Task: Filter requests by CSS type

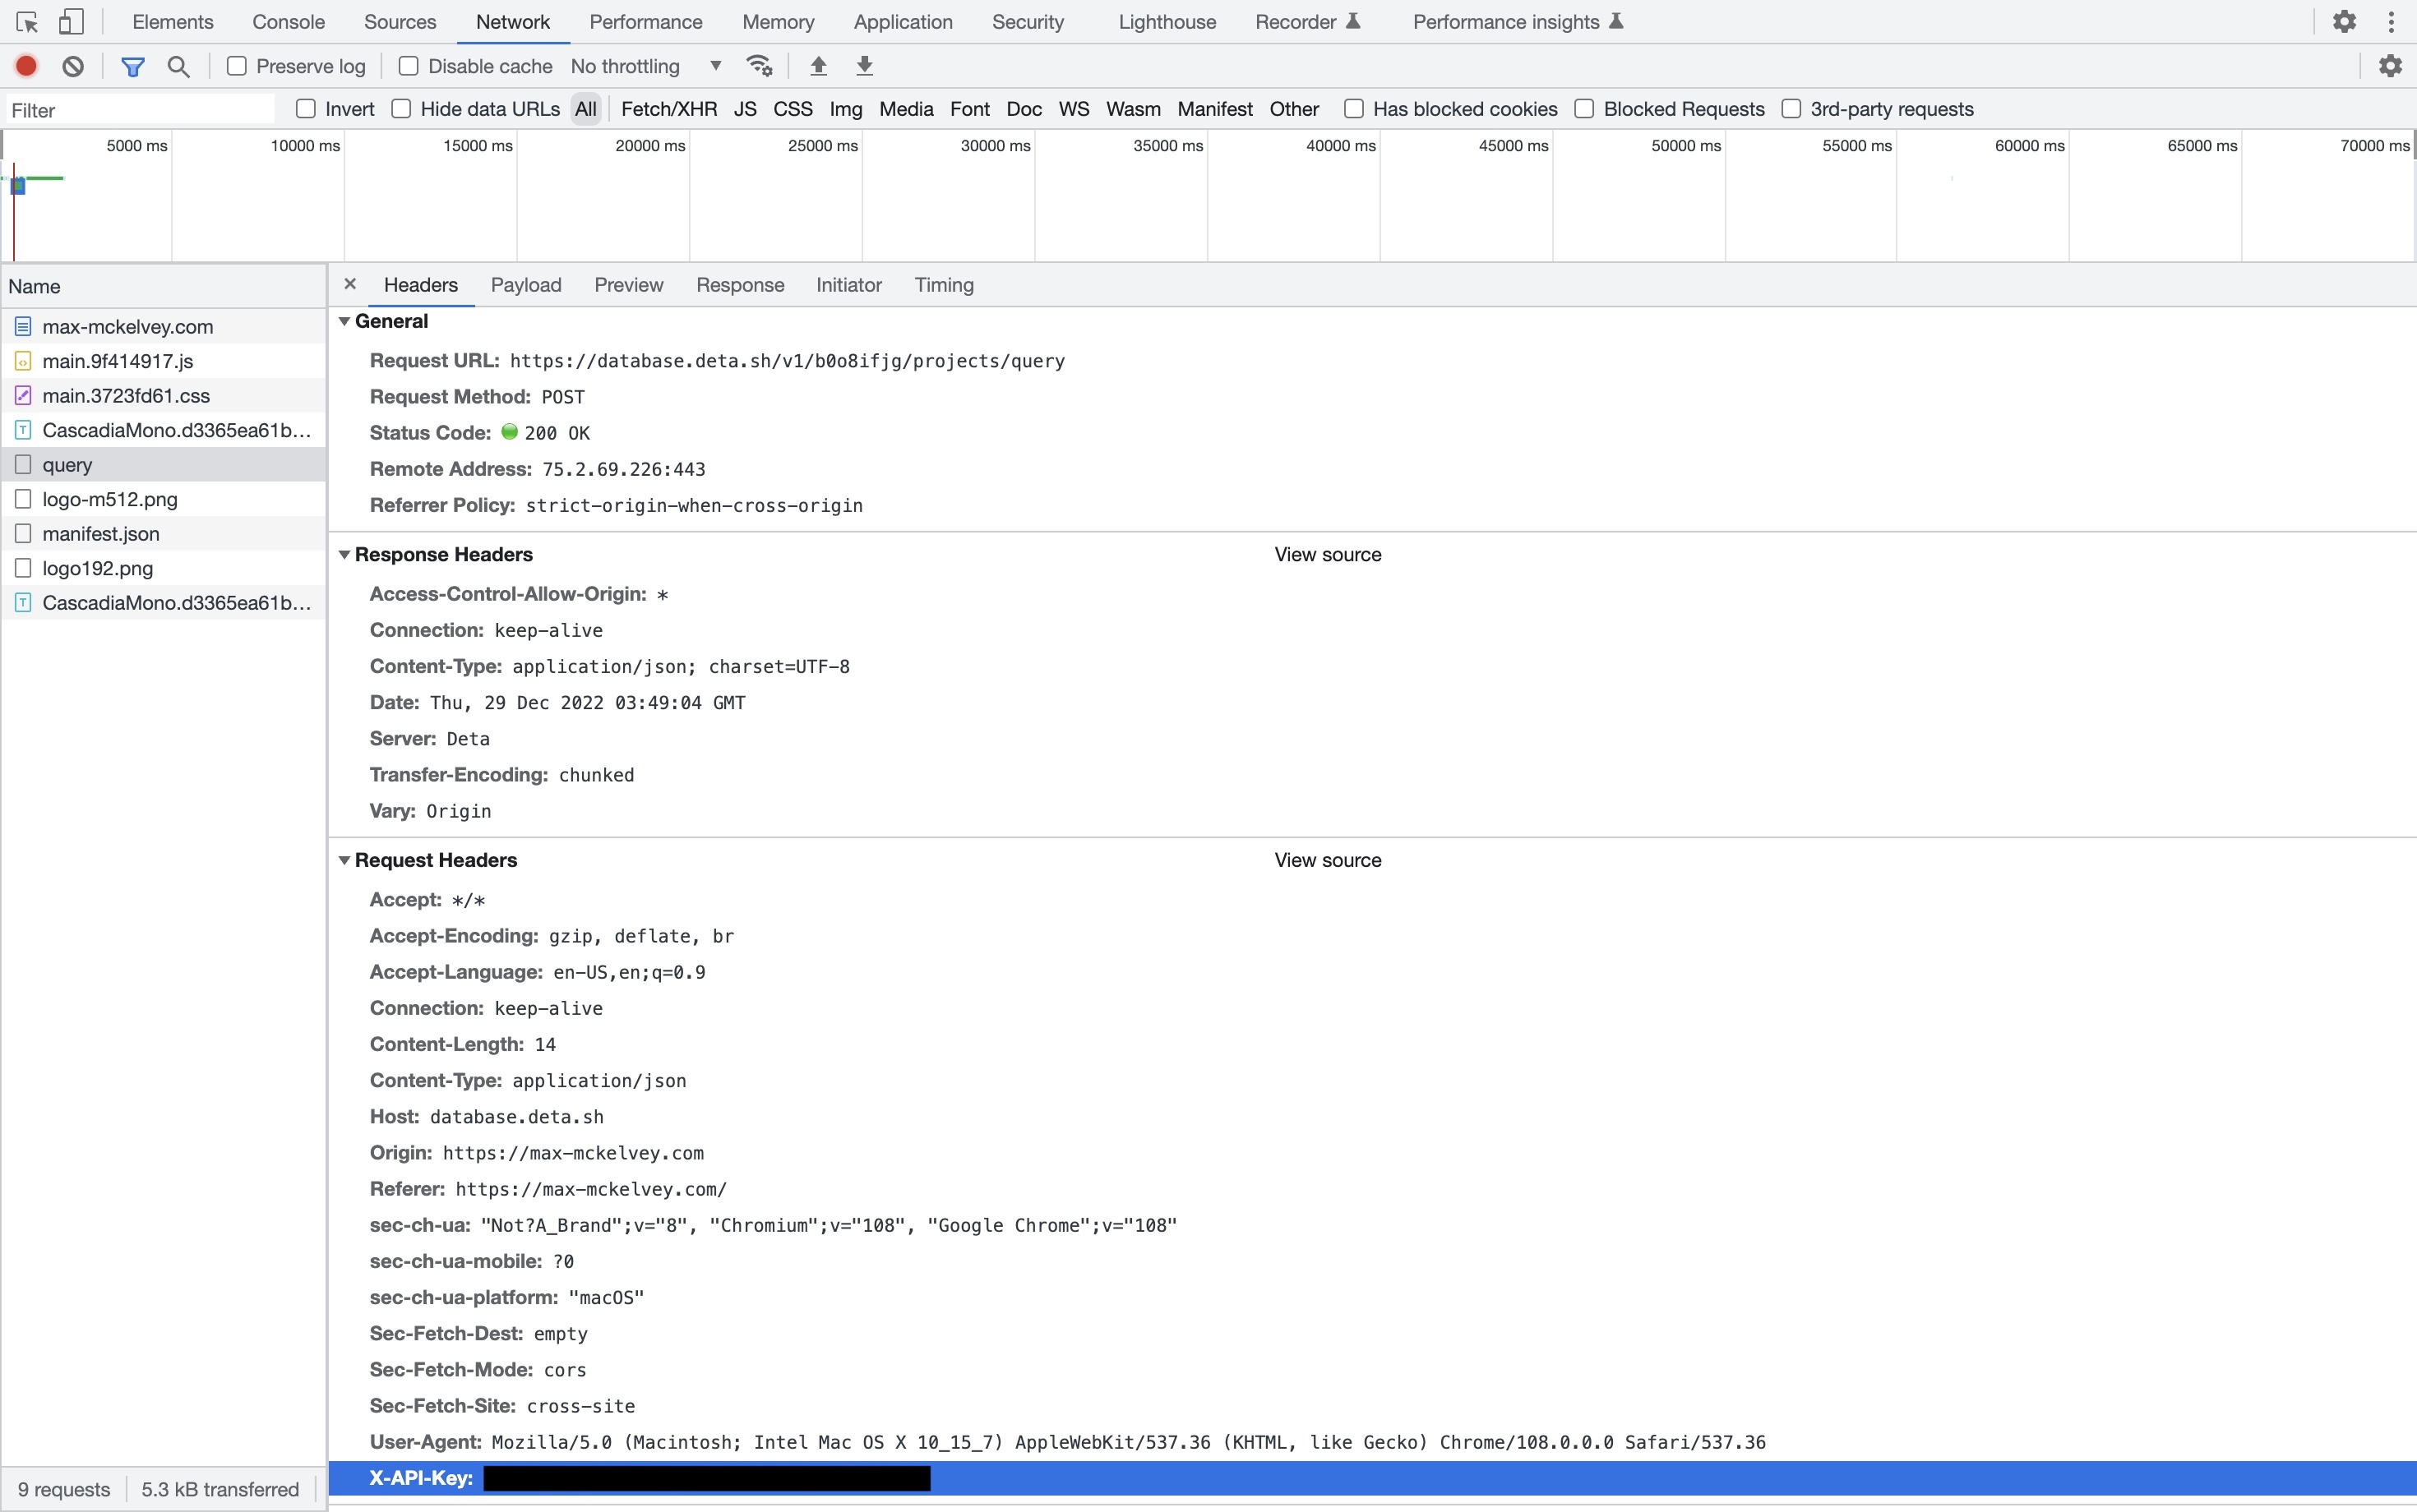Action: (x=793, y=109)
